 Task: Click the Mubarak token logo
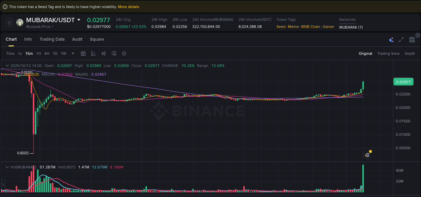click(x=20, y=23)
